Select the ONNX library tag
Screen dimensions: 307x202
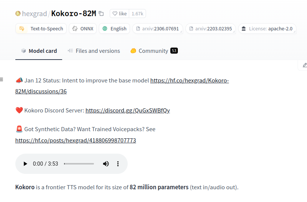tap(83, 28)
